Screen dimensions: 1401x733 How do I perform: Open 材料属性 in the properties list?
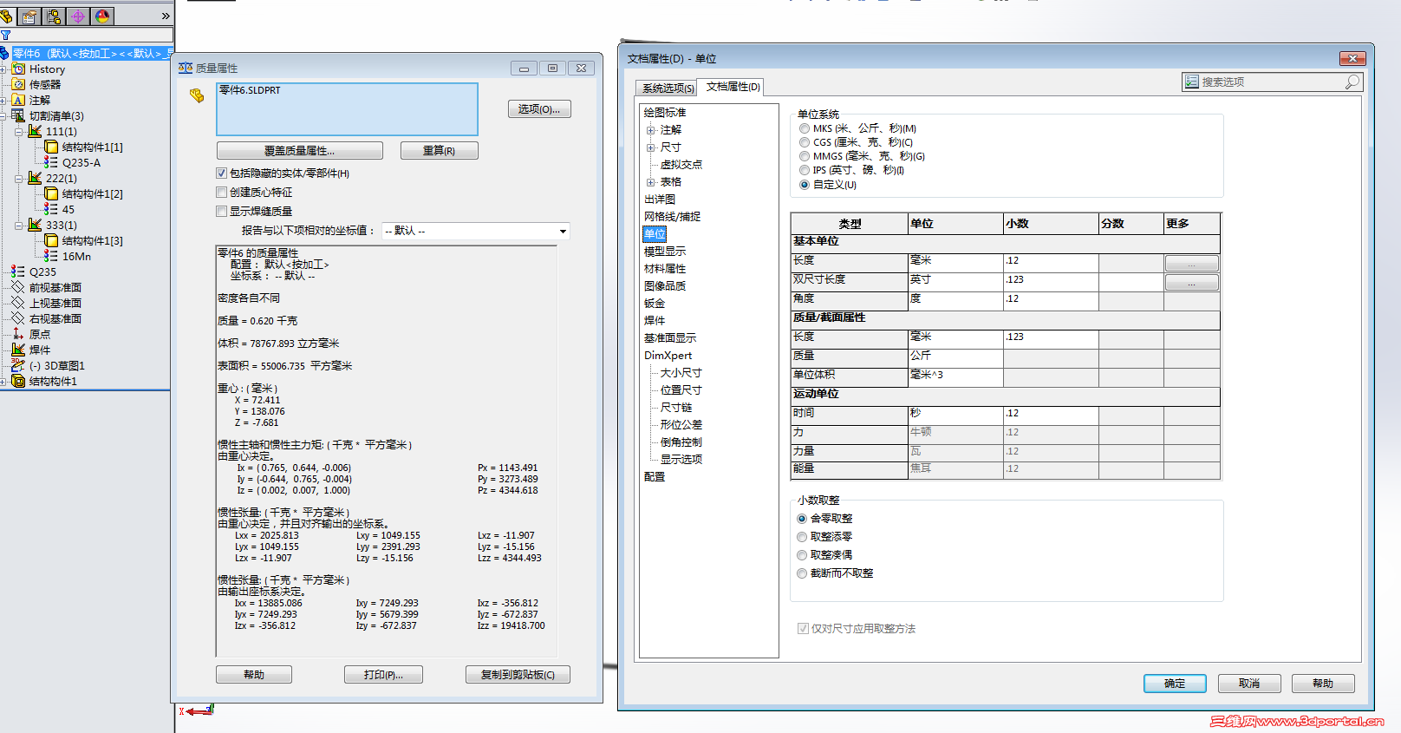665,269
